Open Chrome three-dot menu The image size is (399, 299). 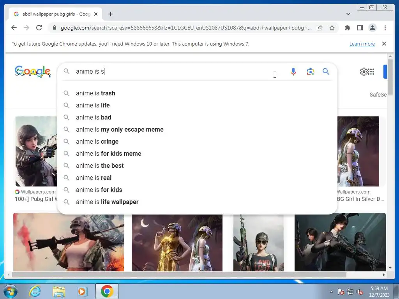pyautogui.click(x=385, y=28)
